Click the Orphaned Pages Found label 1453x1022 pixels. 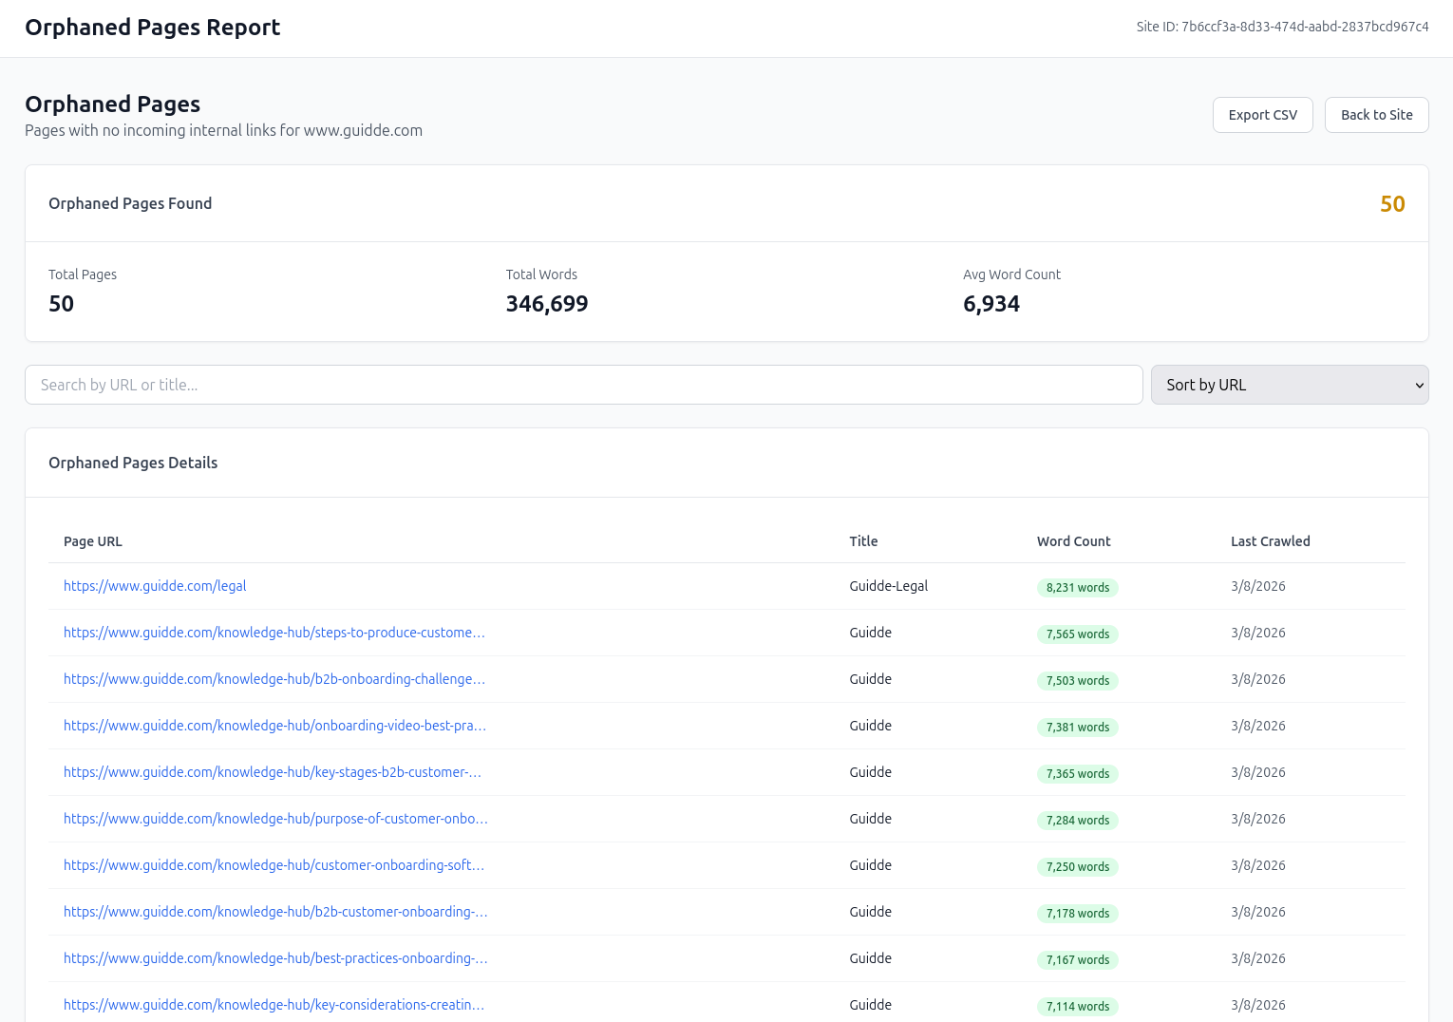click(130, 203)
